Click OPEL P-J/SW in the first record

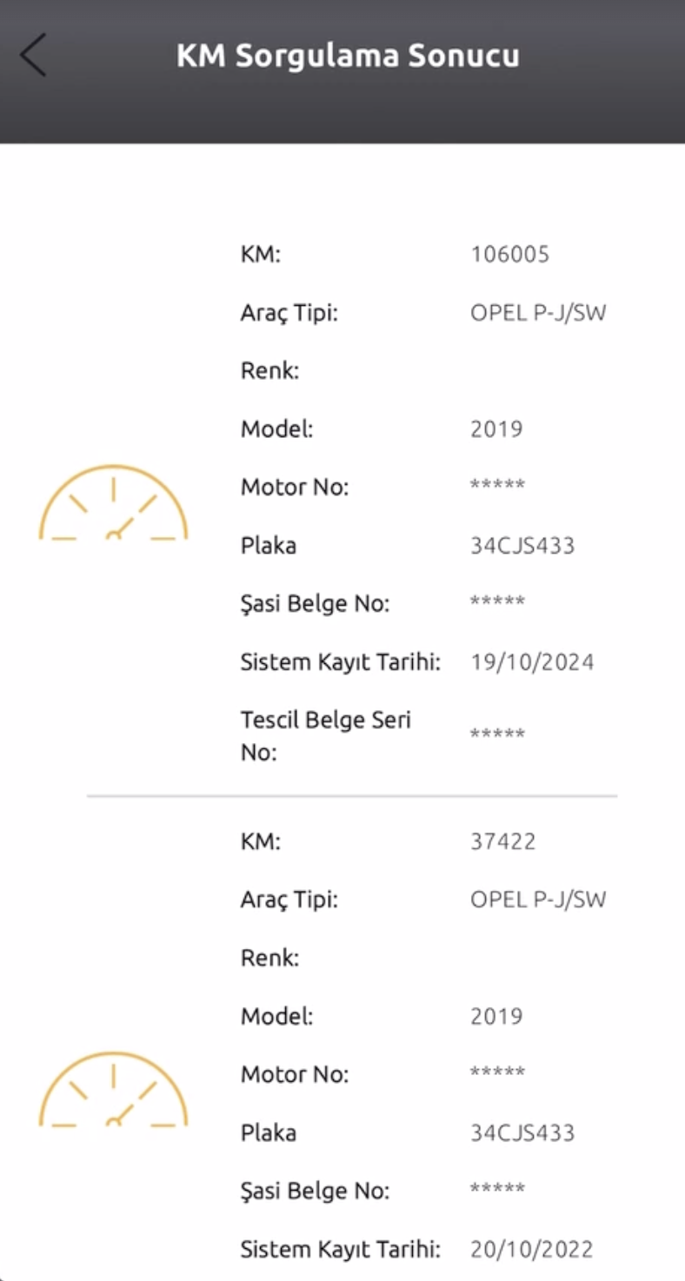click(538, 313)
